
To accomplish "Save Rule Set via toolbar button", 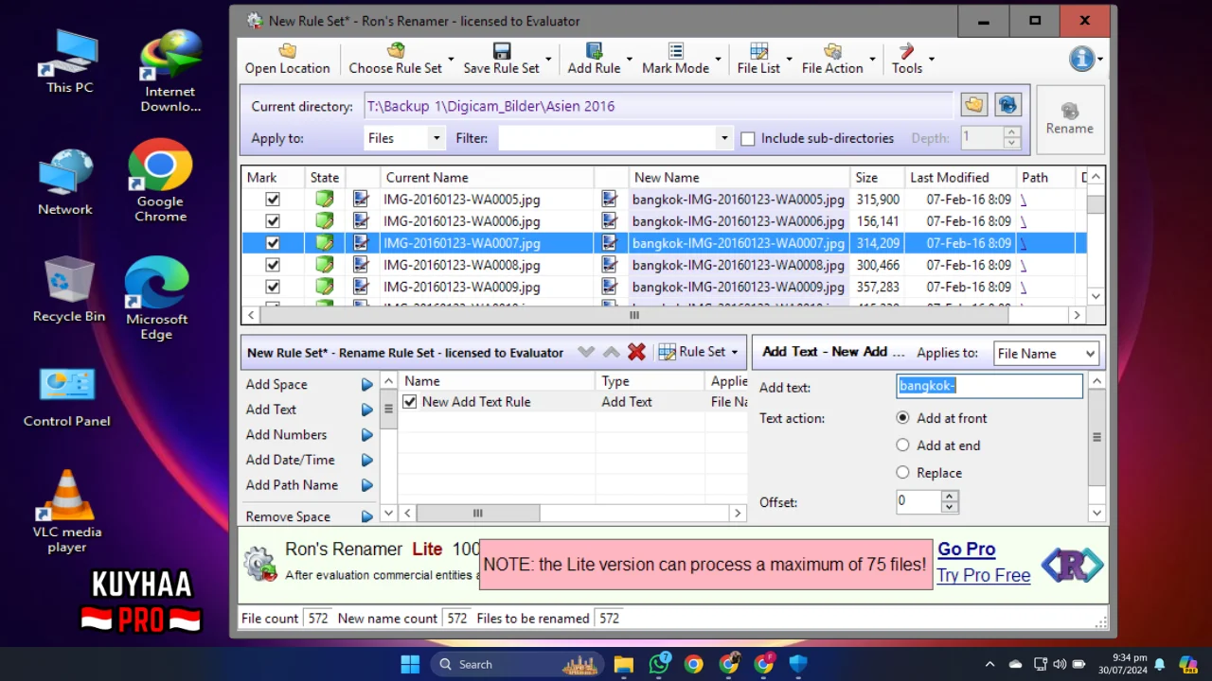I will (x=501, y=59).
